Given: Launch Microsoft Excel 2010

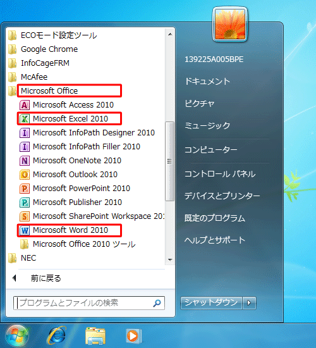Looking at the screenshot, I should (x=70, y=119).
